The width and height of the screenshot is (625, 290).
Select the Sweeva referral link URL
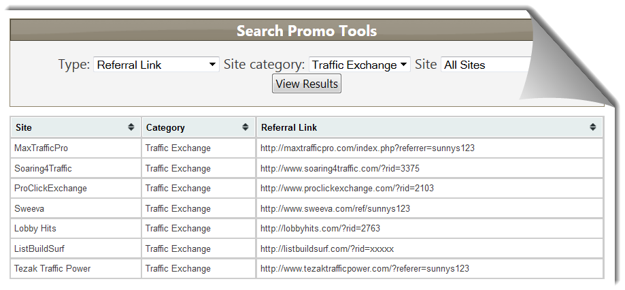pos(335,208)
